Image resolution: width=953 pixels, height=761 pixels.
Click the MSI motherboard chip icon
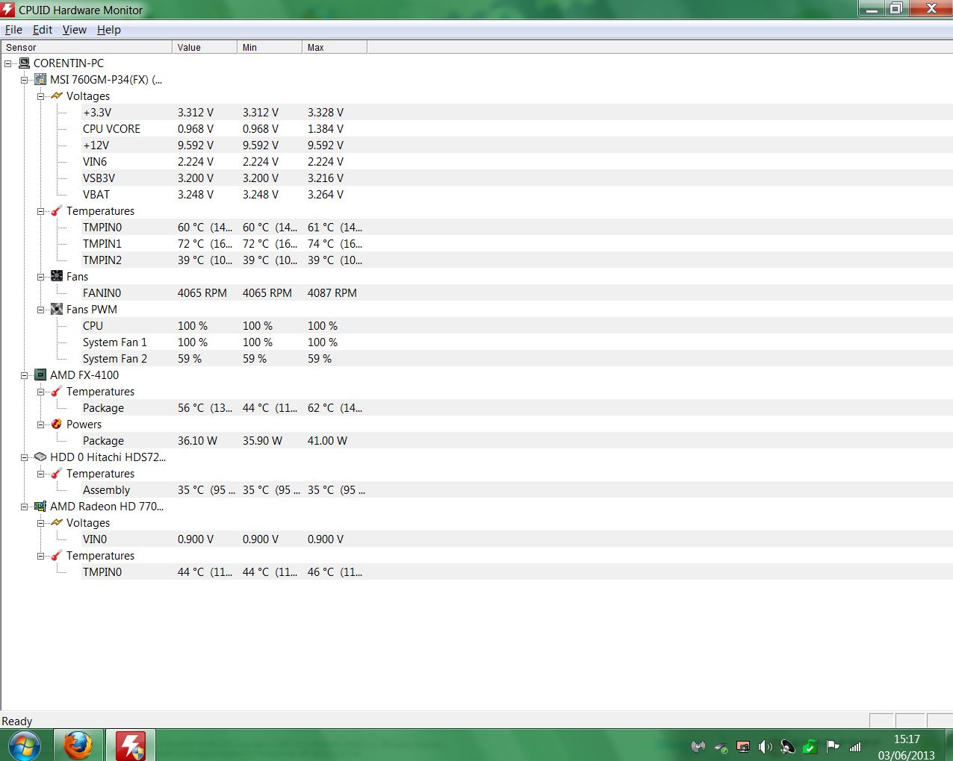tap(40, 80)
